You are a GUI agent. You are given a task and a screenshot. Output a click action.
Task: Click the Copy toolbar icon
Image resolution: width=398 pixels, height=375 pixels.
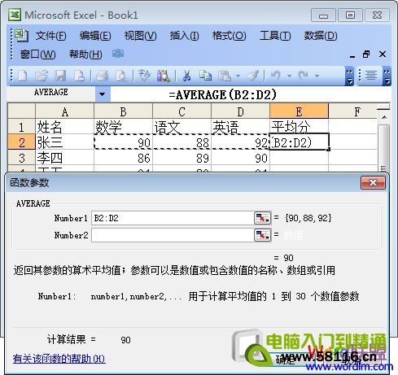(205, 76)
